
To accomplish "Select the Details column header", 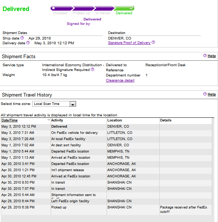I will [166, 120].
